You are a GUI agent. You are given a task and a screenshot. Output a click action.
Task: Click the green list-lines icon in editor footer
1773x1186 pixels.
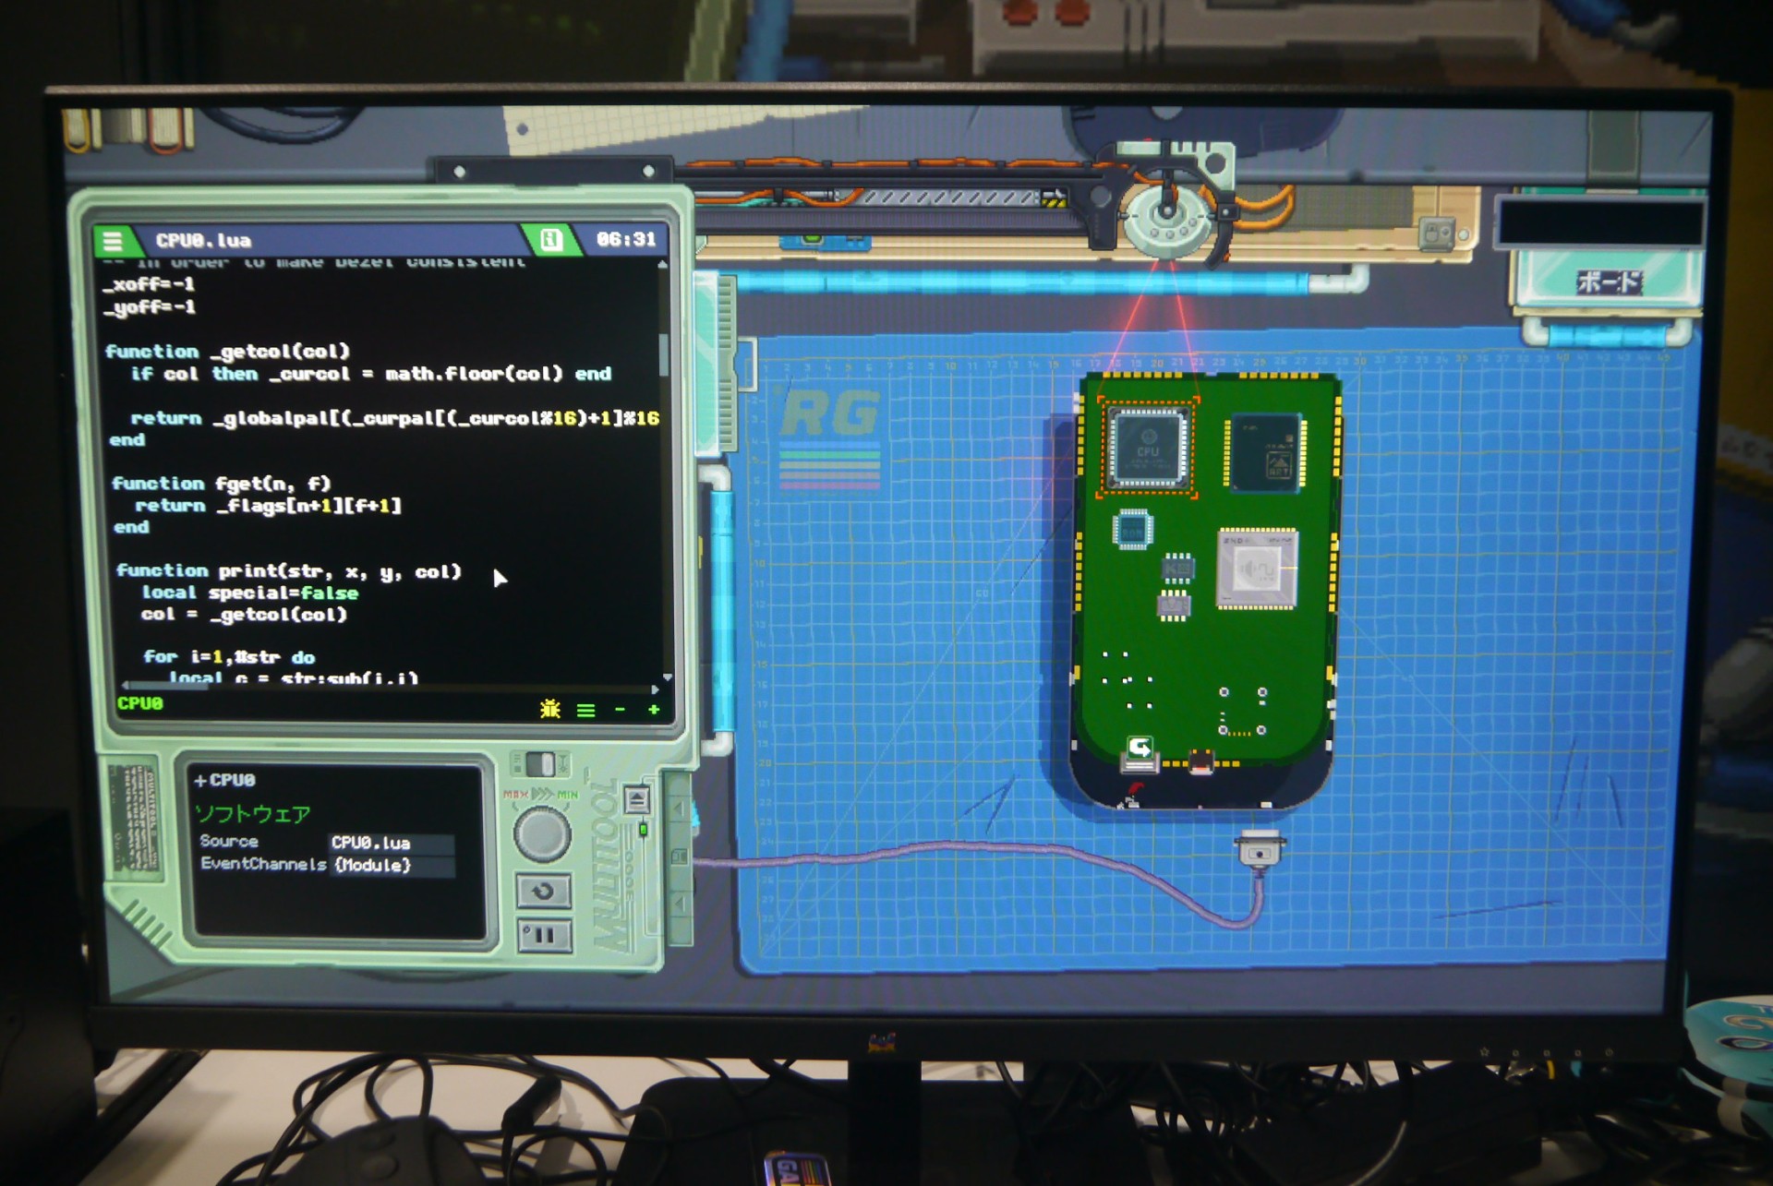point(585,710)
